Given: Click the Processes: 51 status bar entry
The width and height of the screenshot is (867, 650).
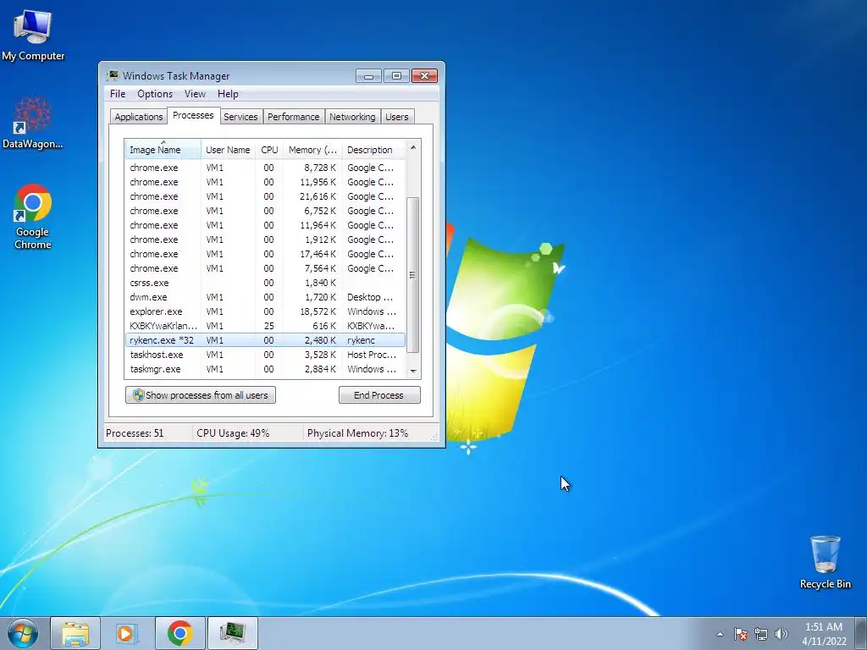Looking at the screenshot, I should (x=147, y=433).
